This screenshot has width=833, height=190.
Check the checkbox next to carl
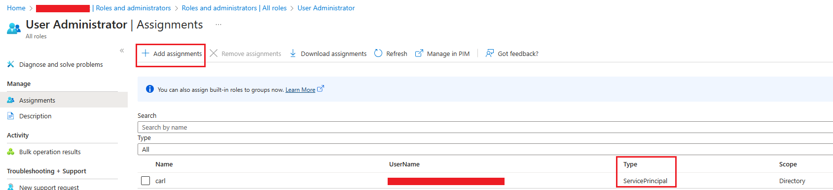(x=145, y=181)
